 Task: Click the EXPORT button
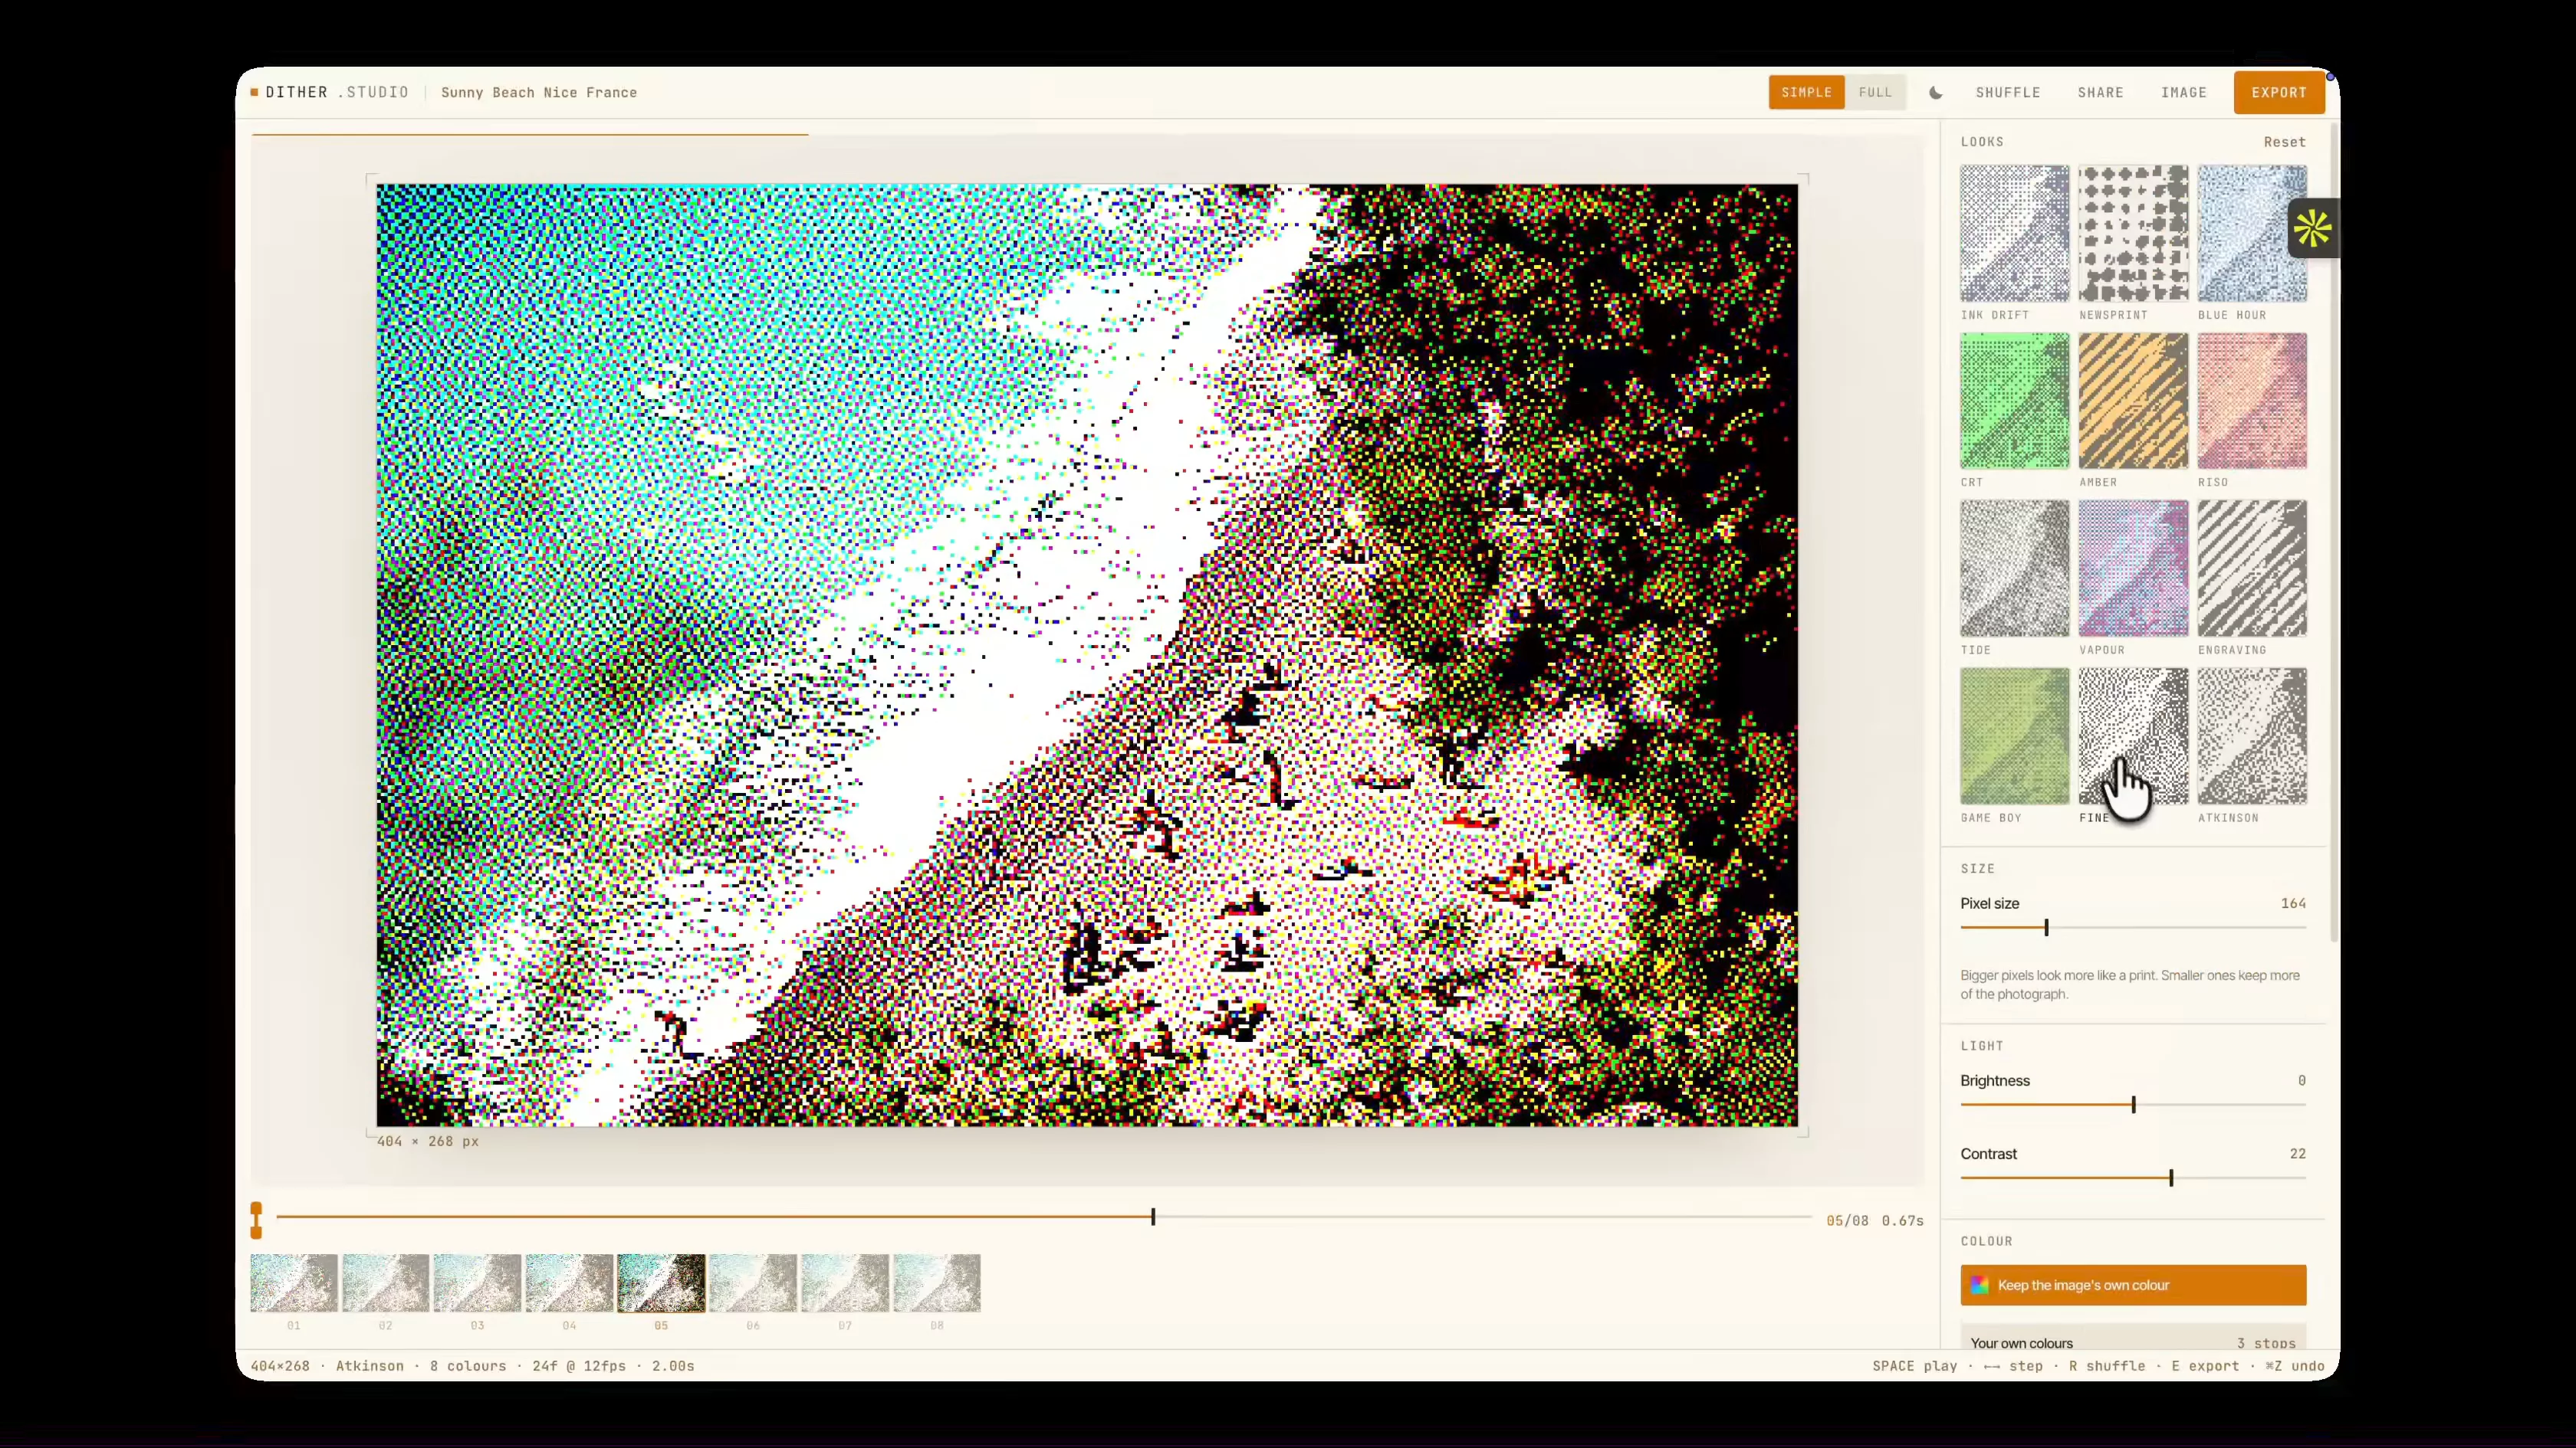click(2279, 92)
